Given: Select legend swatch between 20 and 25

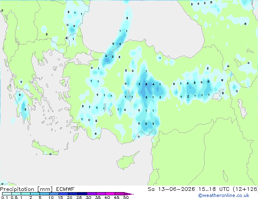Looking at the screenshot, I should click(x=72, y=194).
